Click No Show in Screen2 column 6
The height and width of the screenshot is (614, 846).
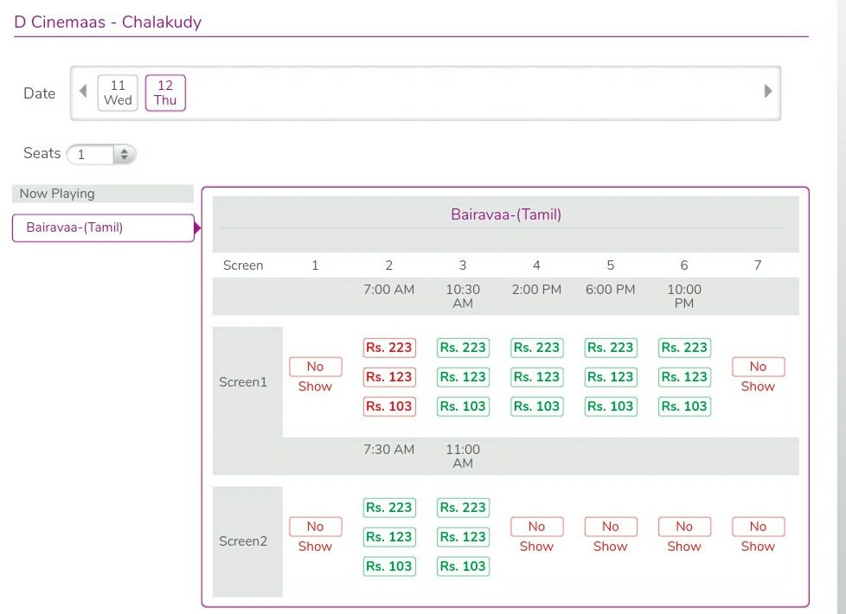pyautogui.click(x=684, y=536)
